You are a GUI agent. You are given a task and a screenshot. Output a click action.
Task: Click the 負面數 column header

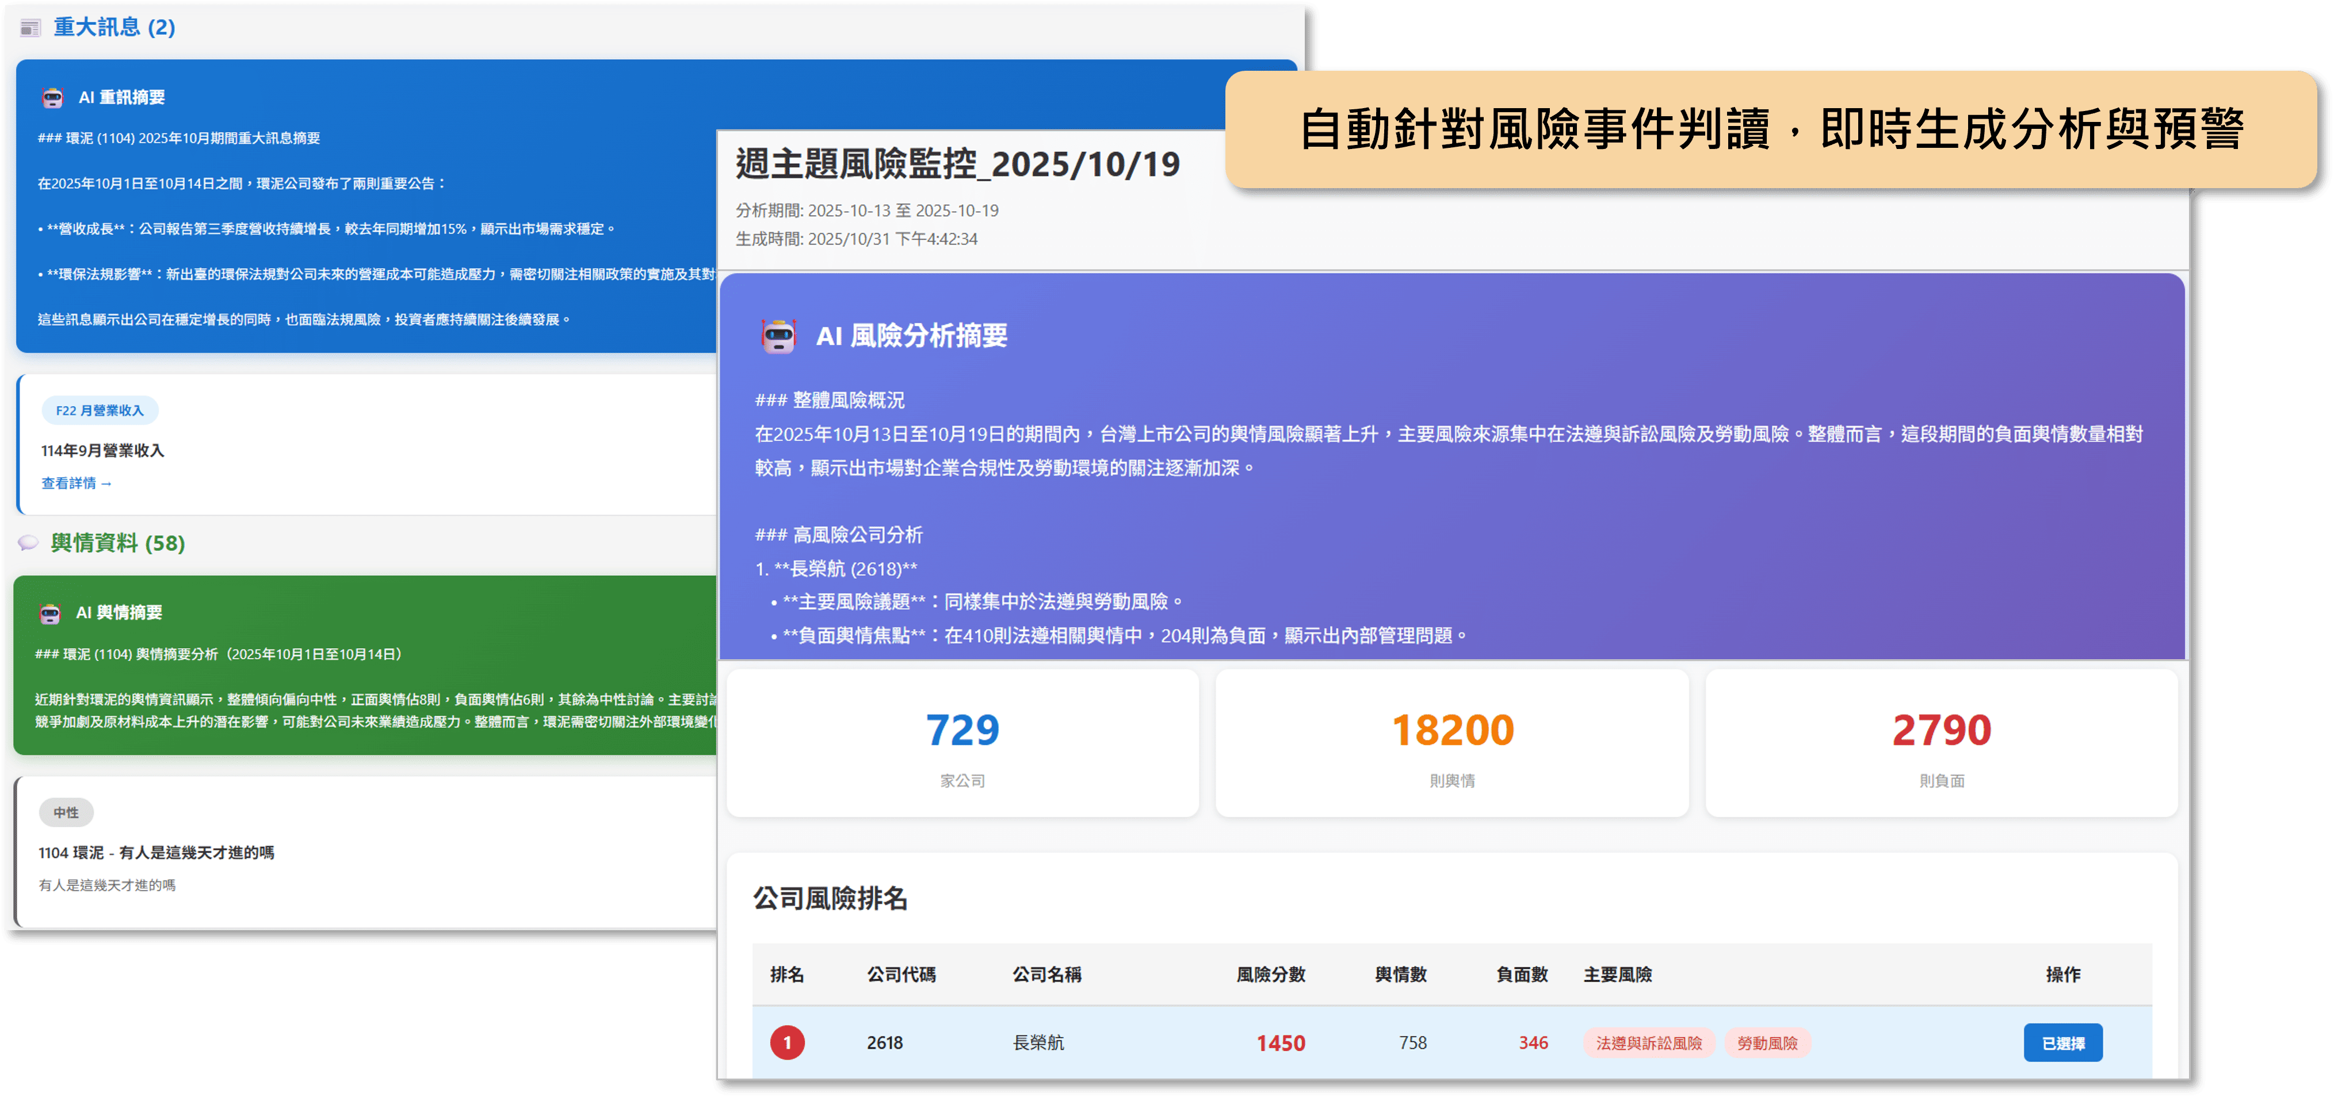(x=1521, y=974)
